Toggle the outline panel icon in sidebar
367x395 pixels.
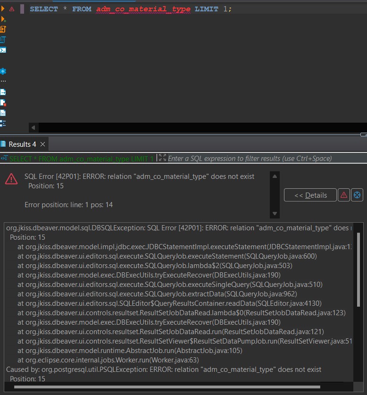(x=3, y=123)
